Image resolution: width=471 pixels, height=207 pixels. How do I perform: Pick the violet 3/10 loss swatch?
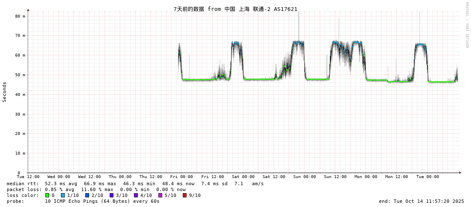pos(111,195)
